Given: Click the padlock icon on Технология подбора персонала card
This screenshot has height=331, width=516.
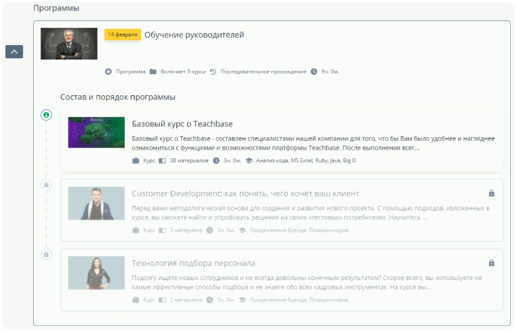Looking at the screenshot, I should (491, 263).
